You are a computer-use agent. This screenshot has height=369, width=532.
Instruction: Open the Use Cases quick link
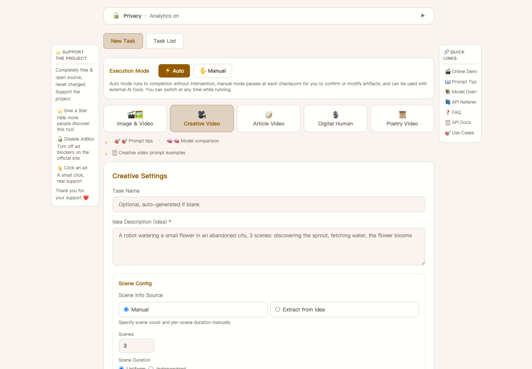click(x=460, y=133)
